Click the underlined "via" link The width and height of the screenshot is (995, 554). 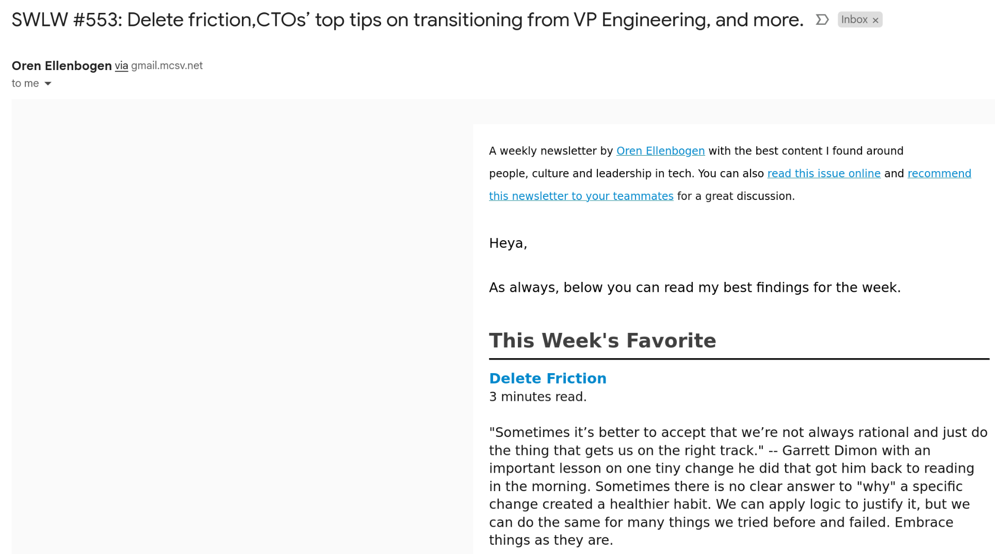tap(121, 65)
